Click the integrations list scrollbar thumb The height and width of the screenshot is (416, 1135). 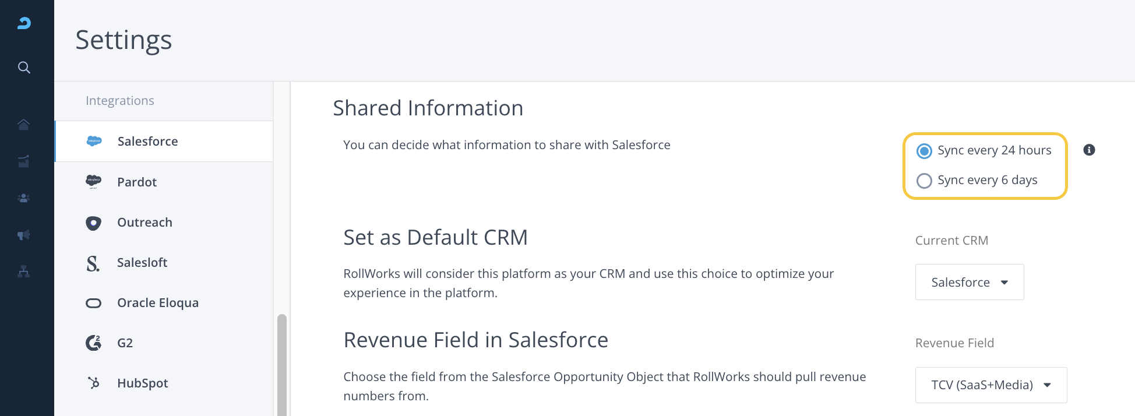[282, 364]
